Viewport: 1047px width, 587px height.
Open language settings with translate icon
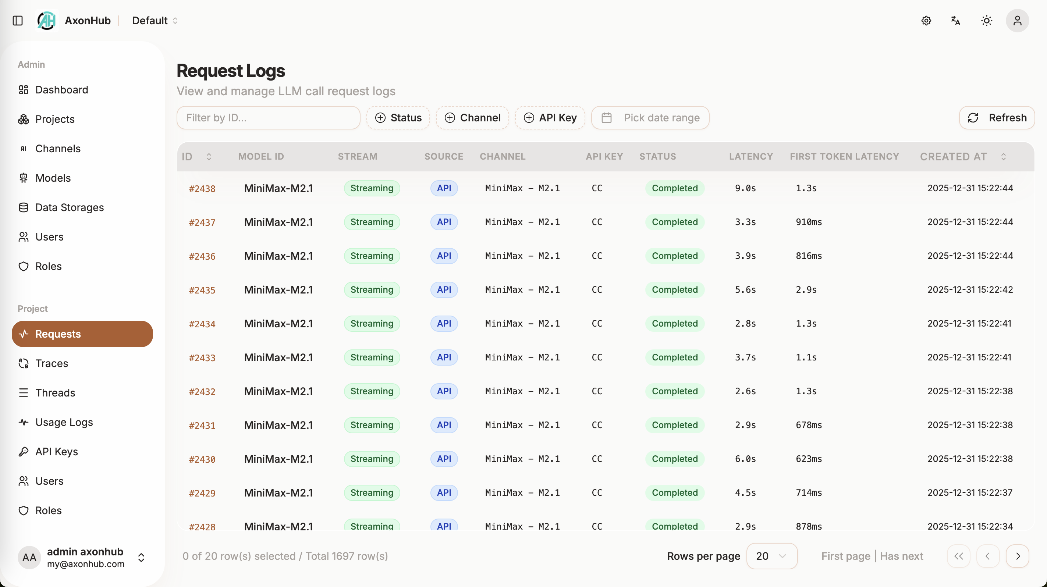point(955,20)
